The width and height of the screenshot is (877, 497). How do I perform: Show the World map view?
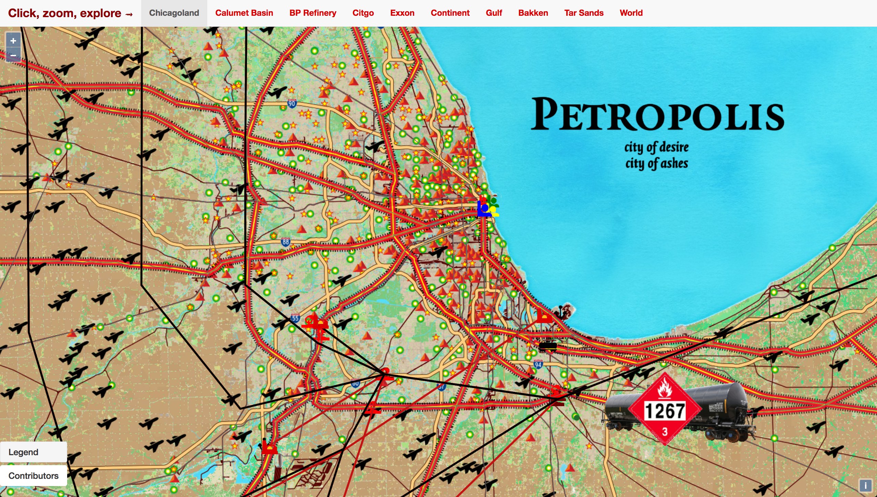(631, 13)
